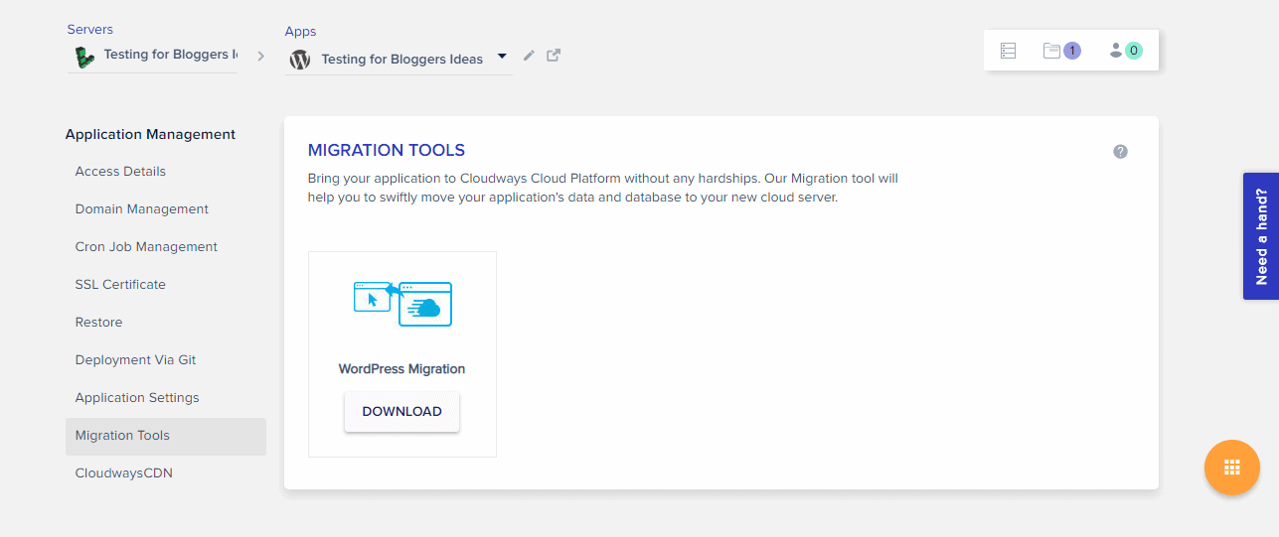
Task: Click the WordPress Migration illustration
Action: tap(402, 303)
